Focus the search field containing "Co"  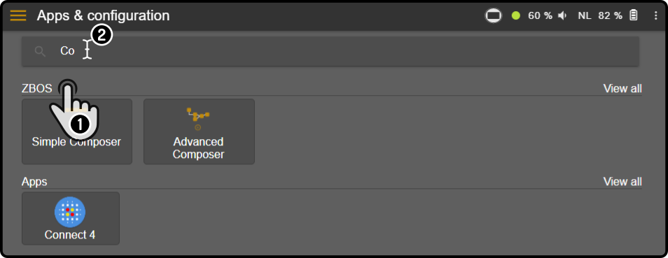click(x=330, y=51)
